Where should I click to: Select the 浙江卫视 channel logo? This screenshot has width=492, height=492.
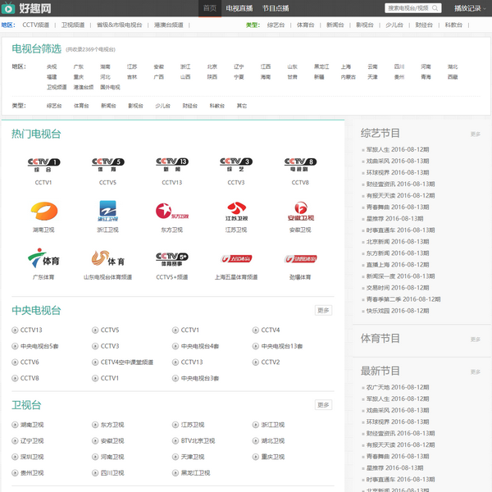pos(107,211)
